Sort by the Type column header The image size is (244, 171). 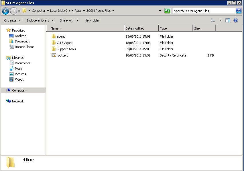(176, 28)
